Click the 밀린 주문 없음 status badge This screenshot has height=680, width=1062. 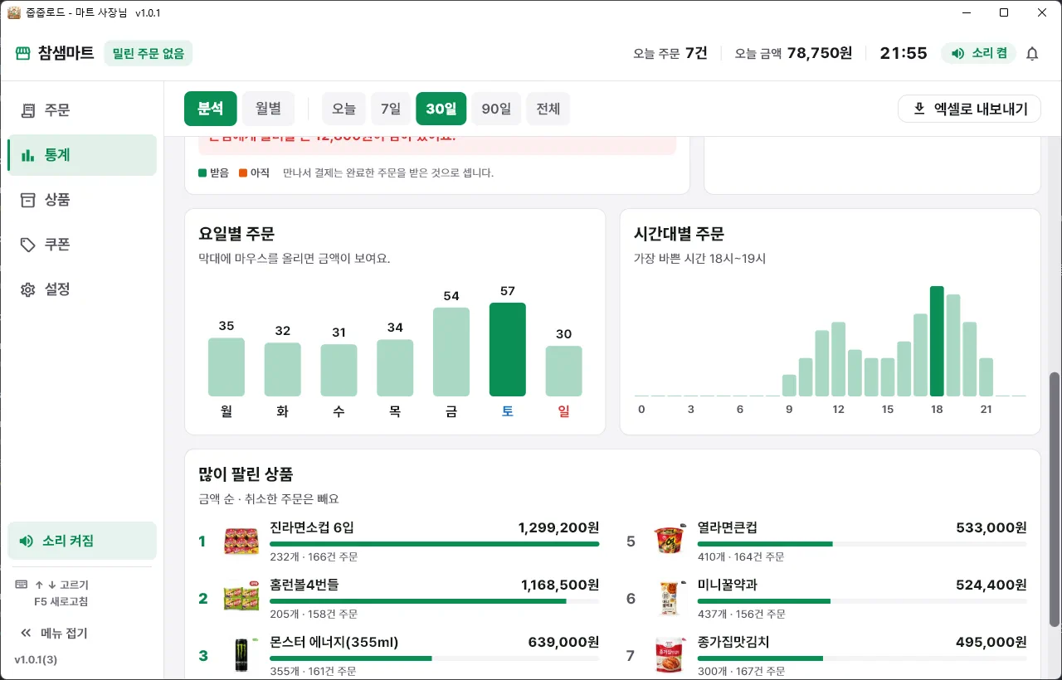[x=149, y=54]
